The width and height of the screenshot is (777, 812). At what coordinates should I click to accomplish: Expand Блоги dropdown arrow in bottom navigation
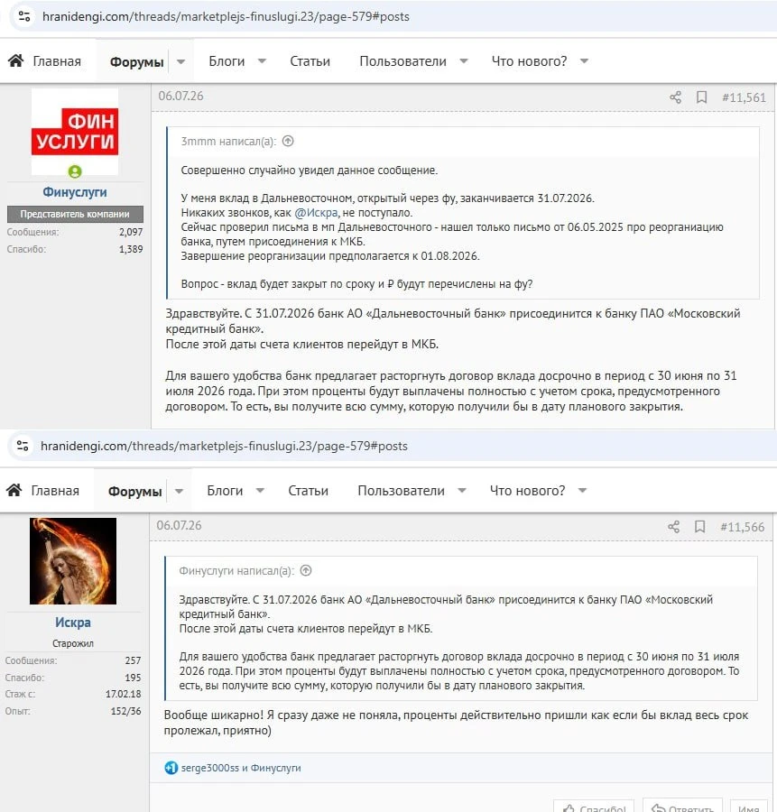point(260,491)
